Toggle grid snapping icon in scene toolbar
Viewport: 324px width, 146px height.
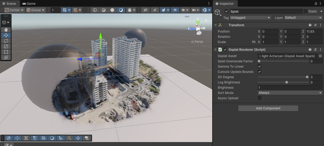point(64,10)
